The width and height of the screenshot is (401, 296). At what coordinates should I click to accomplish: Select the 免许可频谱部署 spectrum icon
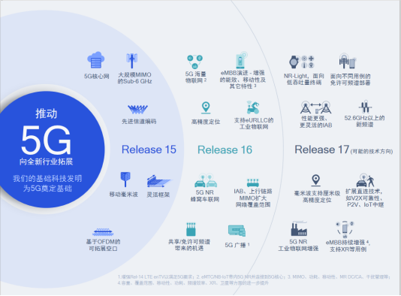(x=348, y=61)
